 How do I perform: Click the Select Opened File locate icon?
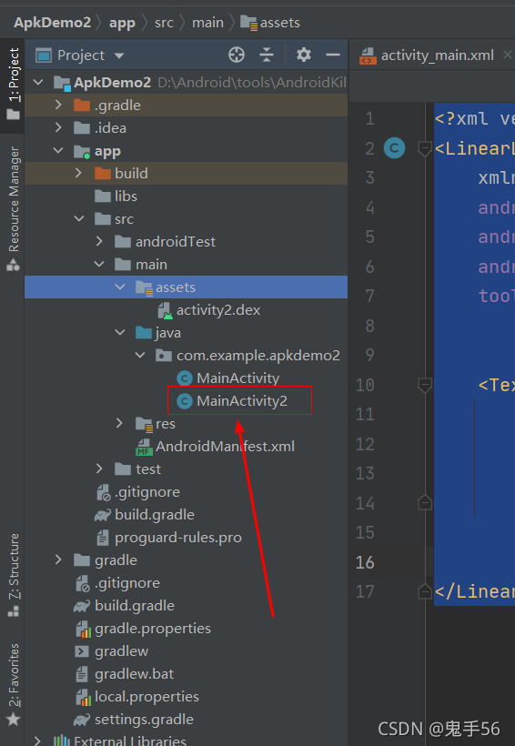[x=236, y=55]
